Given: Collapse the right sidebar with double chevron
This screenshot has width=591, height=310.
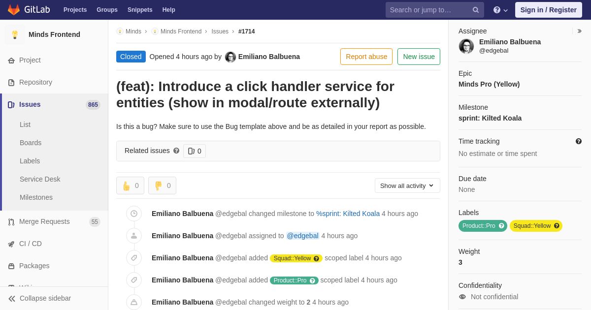Looking at the screenshot, I should (579, 31).
